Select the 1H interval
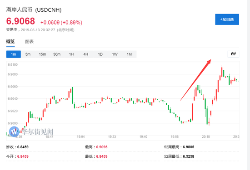The image size is (250, 170). tap(71, 54)
